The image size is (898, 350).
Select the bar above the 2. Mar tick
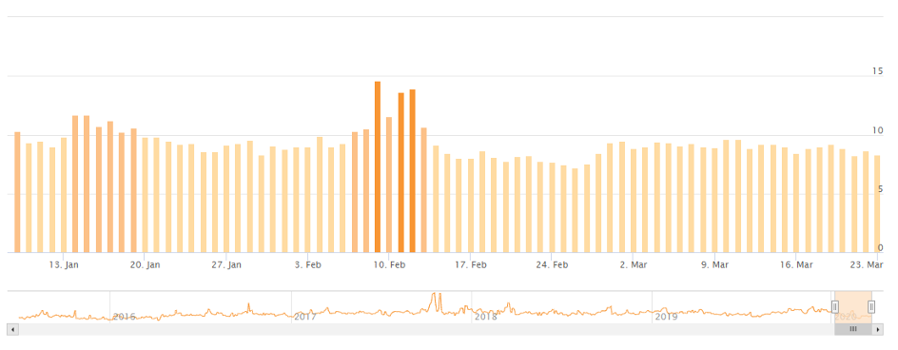[x=634, y=201]
